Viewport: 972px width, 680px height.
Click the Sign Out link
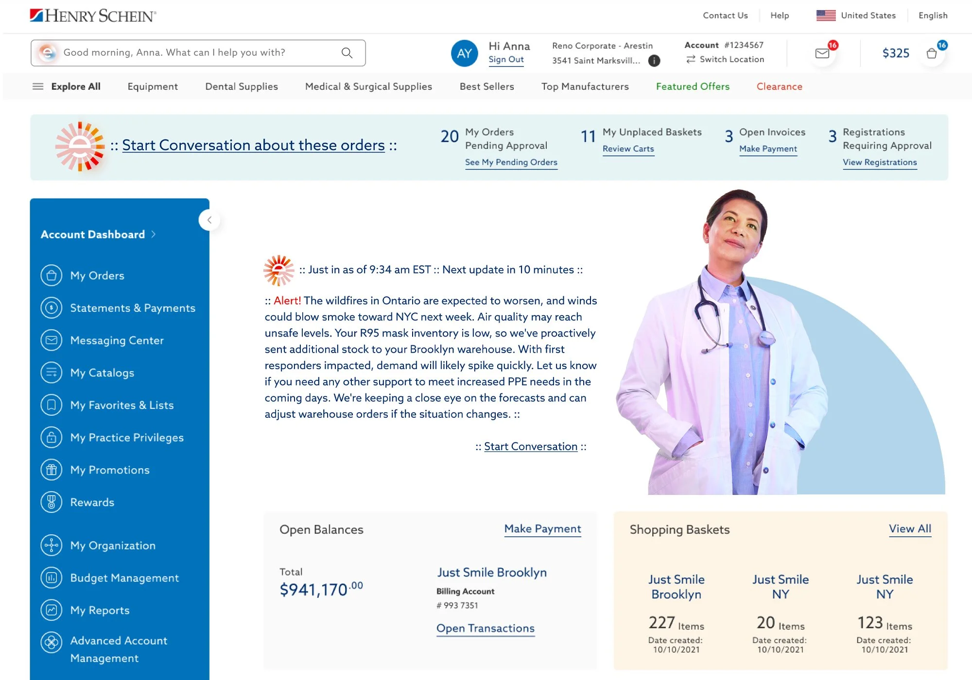tap(506, 60)
